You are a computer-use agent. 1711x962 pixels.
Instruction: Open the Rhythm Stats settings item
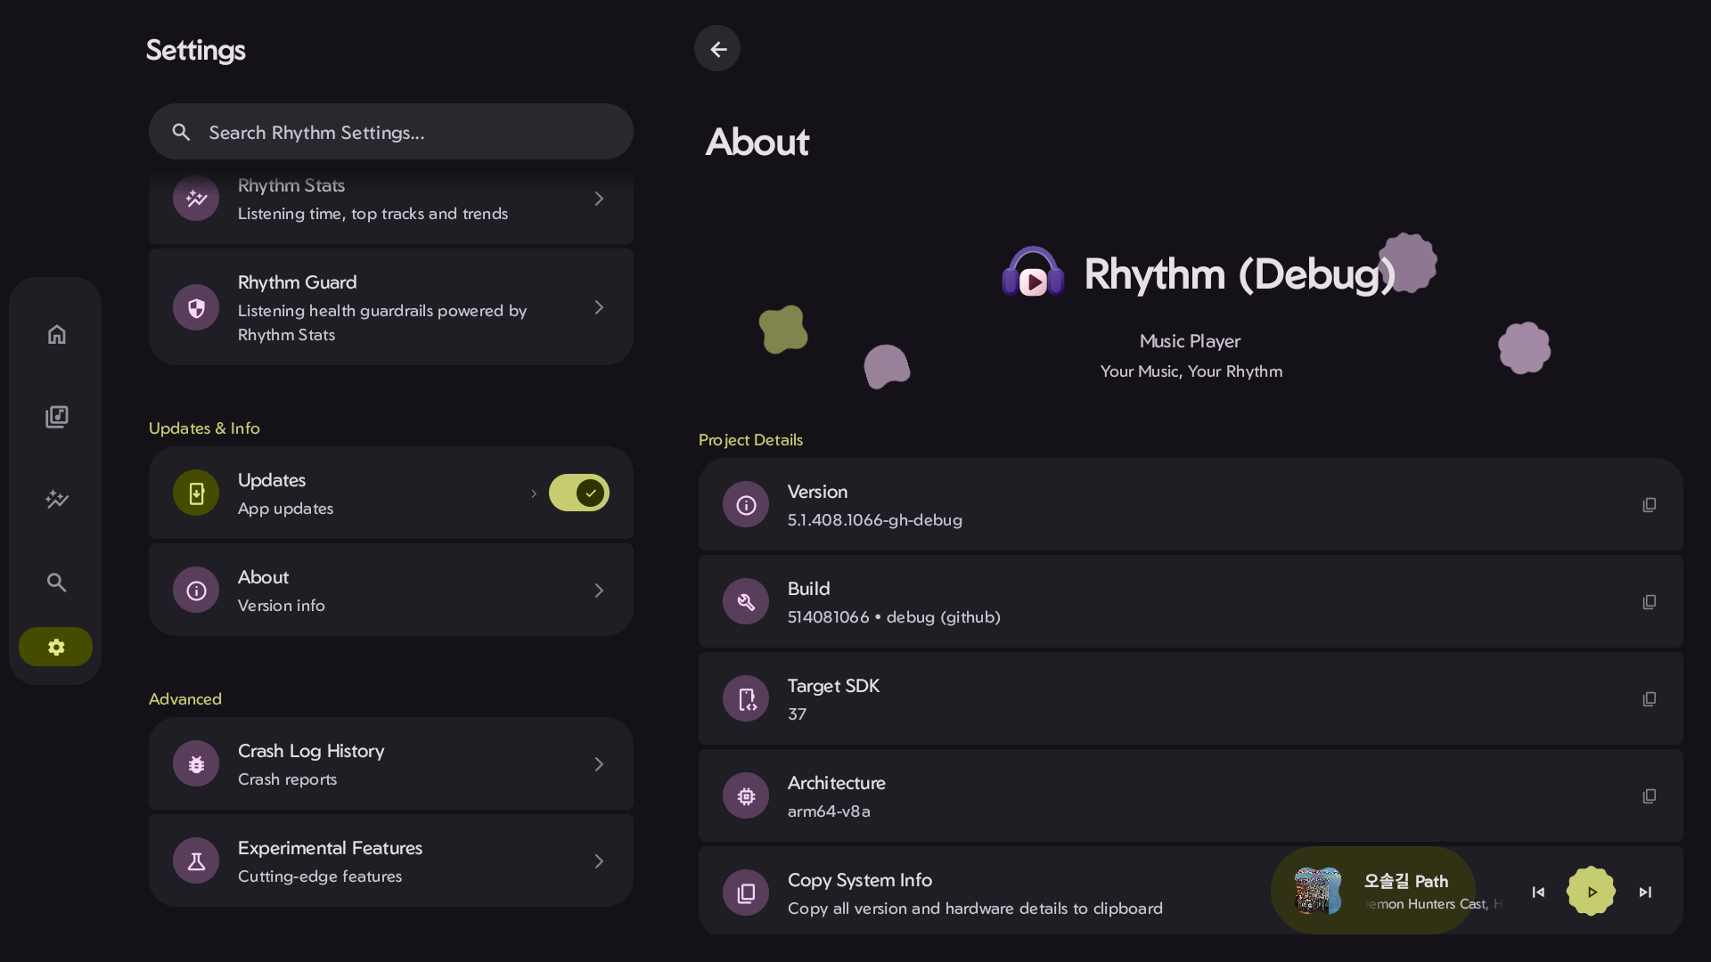point(391,201)
